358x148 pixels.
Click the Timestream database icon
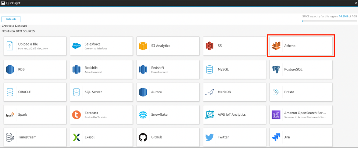[10, 137]
